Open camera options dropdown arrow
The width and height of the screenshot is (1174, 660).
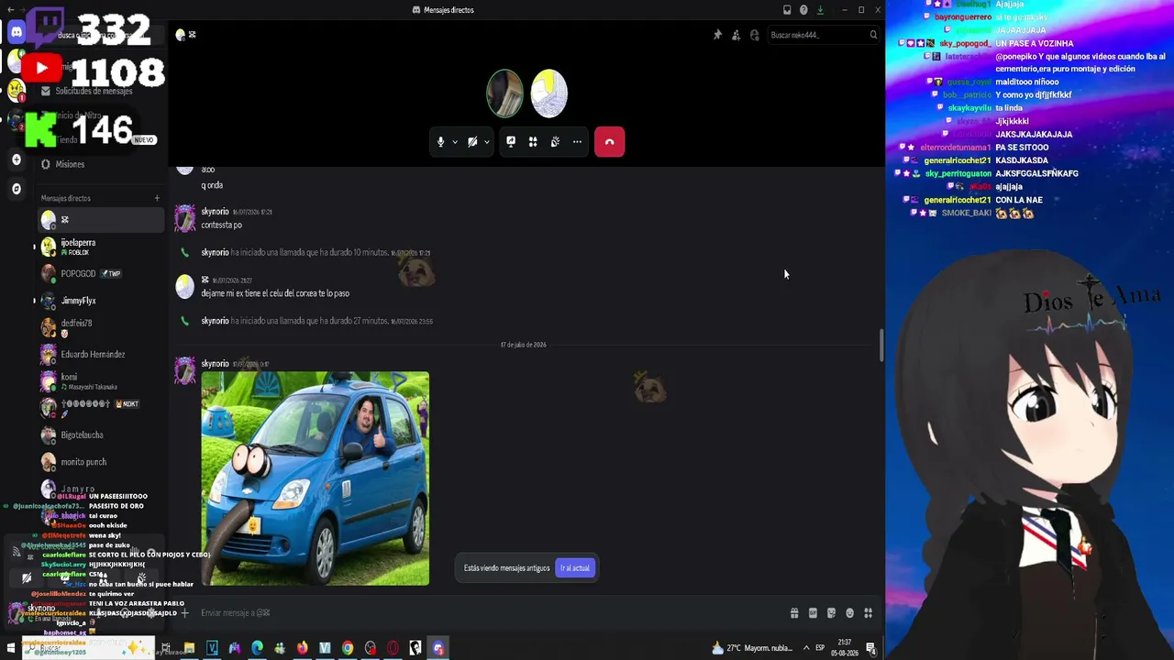click(487, 142)
